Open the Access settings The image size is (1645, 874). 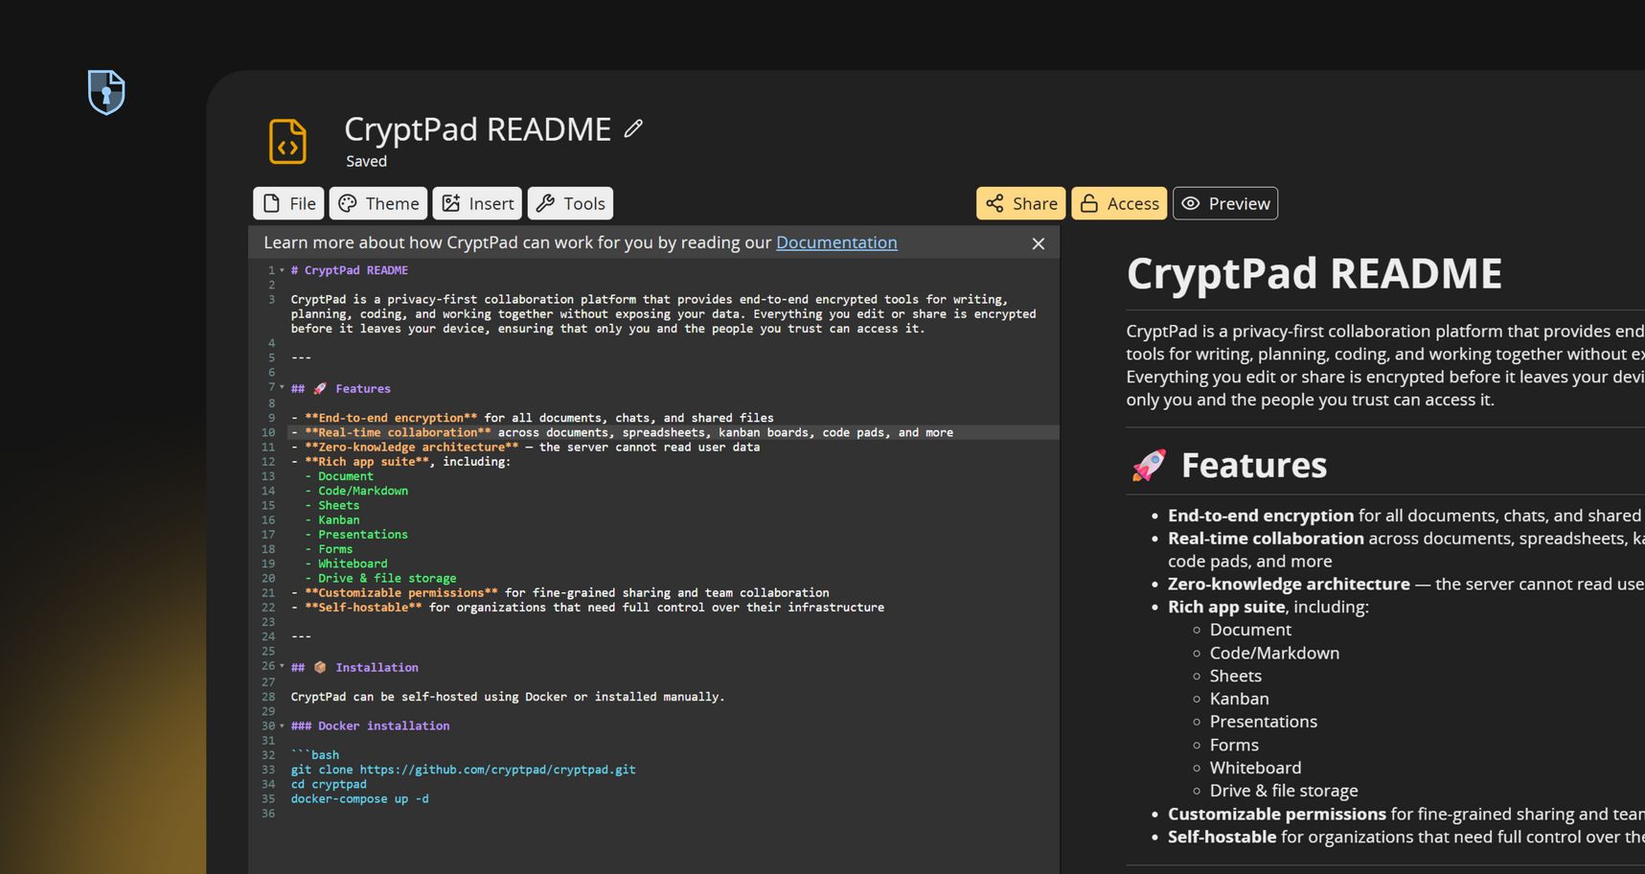coord(1119,203)
